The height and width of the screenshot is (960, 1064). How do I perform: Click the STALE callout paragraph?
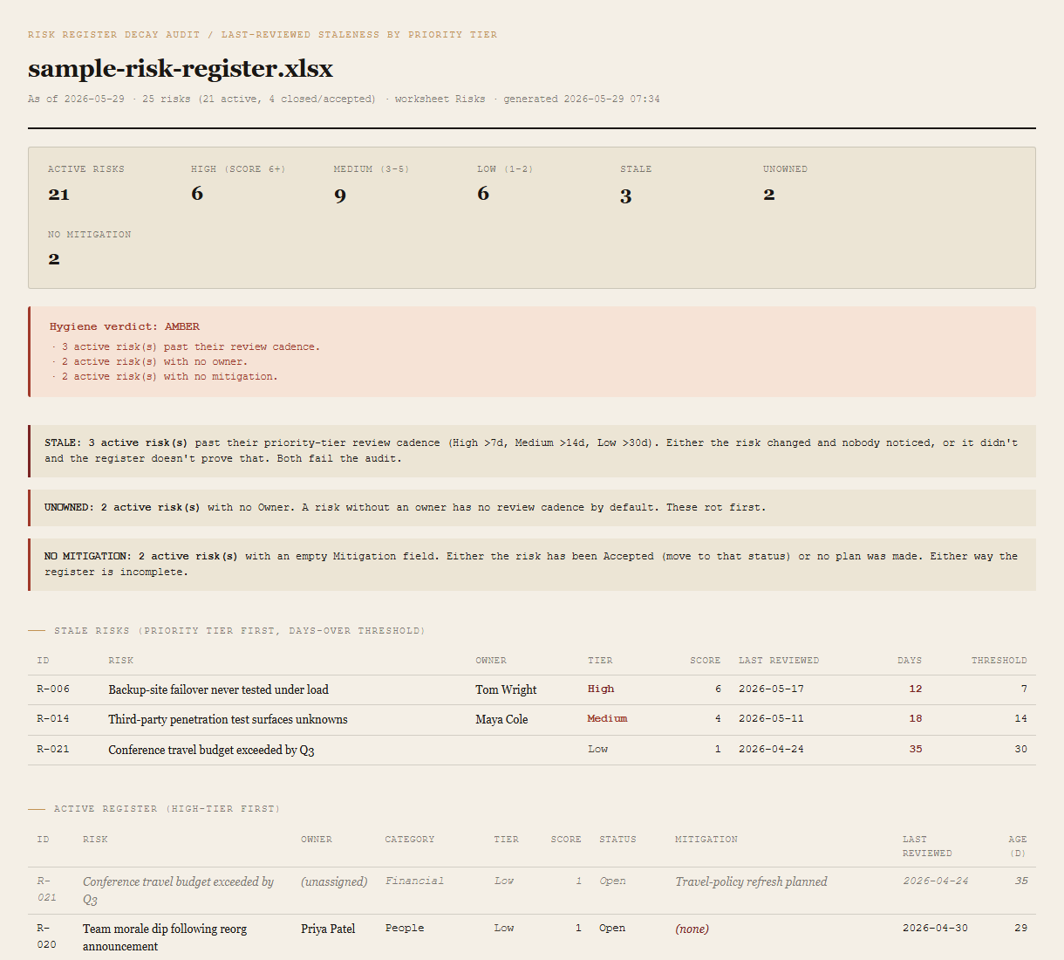tap(532, 450)
